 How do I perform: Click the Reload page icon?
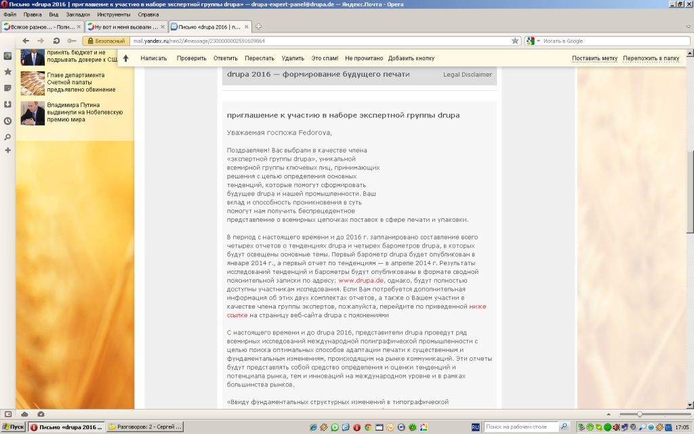56,41
